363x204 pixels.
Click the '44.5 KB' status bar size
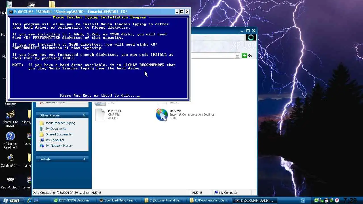[197, 193]
